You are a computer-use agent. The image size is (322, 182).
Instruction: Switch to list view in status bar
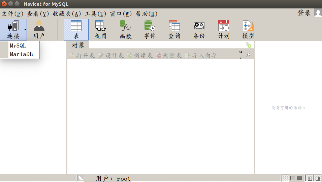tap(292, 178)
